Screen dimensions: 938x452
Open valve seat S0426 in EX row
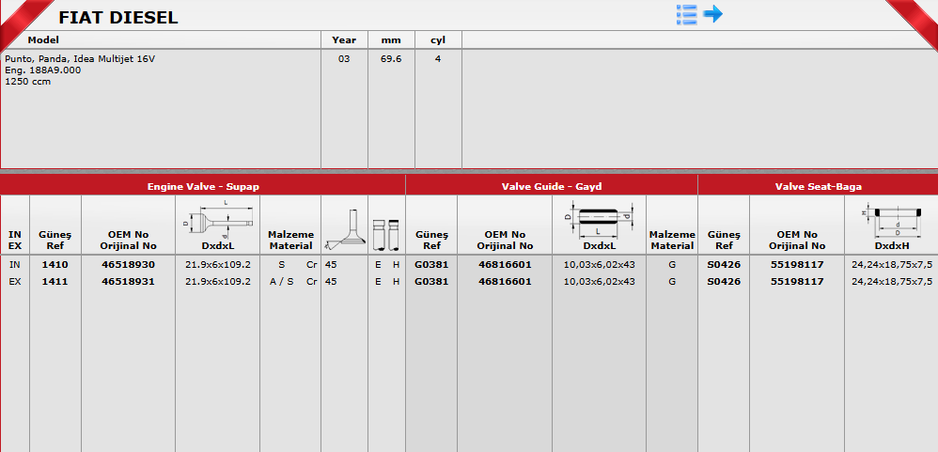[x=724, y=281]
